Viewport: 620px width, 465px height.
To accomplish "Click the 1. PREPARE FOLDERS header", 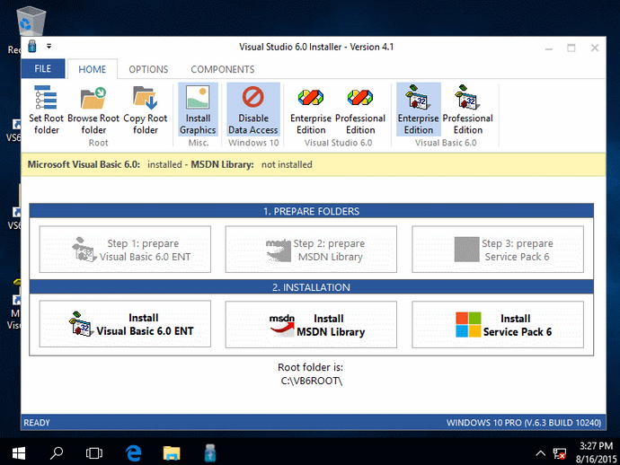I will point(311,211).
